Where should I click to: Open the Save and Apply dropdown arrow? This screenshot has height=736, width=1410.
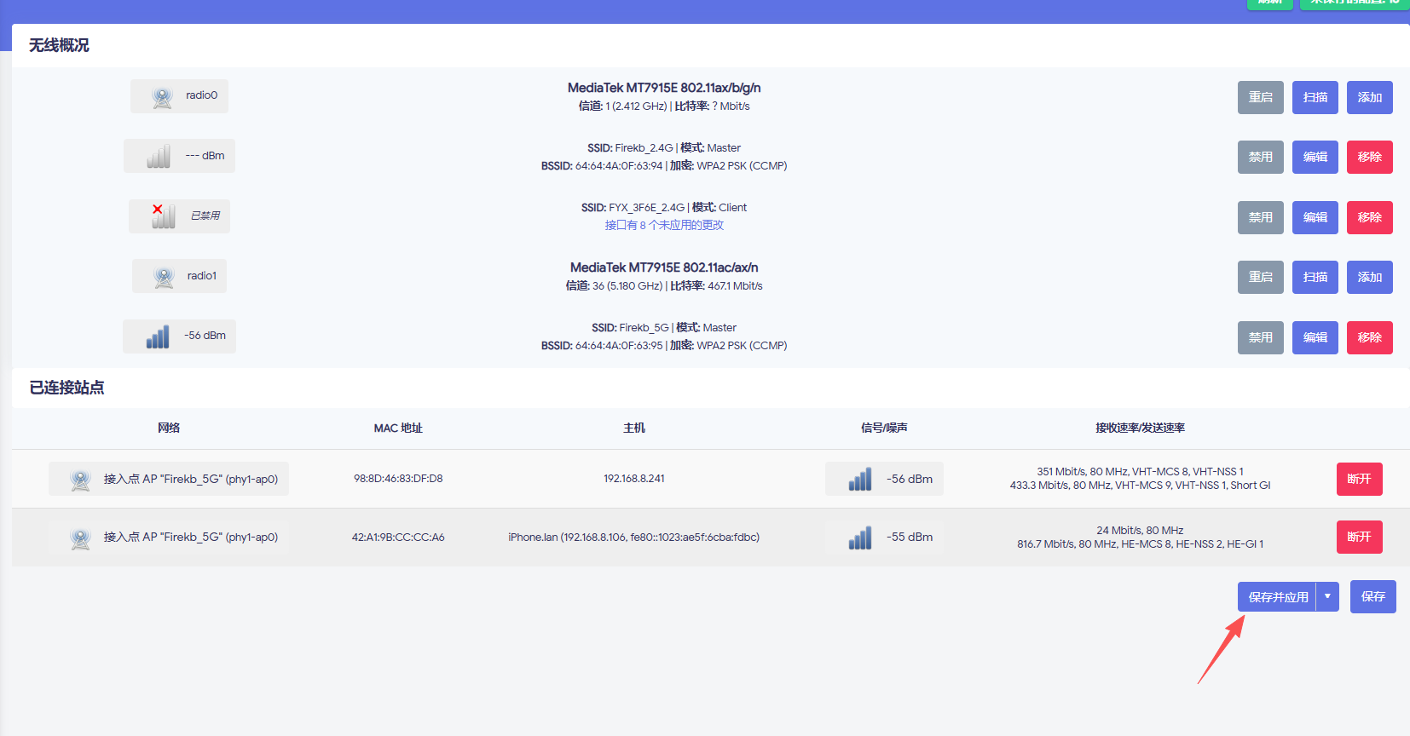click(1327, 597)
